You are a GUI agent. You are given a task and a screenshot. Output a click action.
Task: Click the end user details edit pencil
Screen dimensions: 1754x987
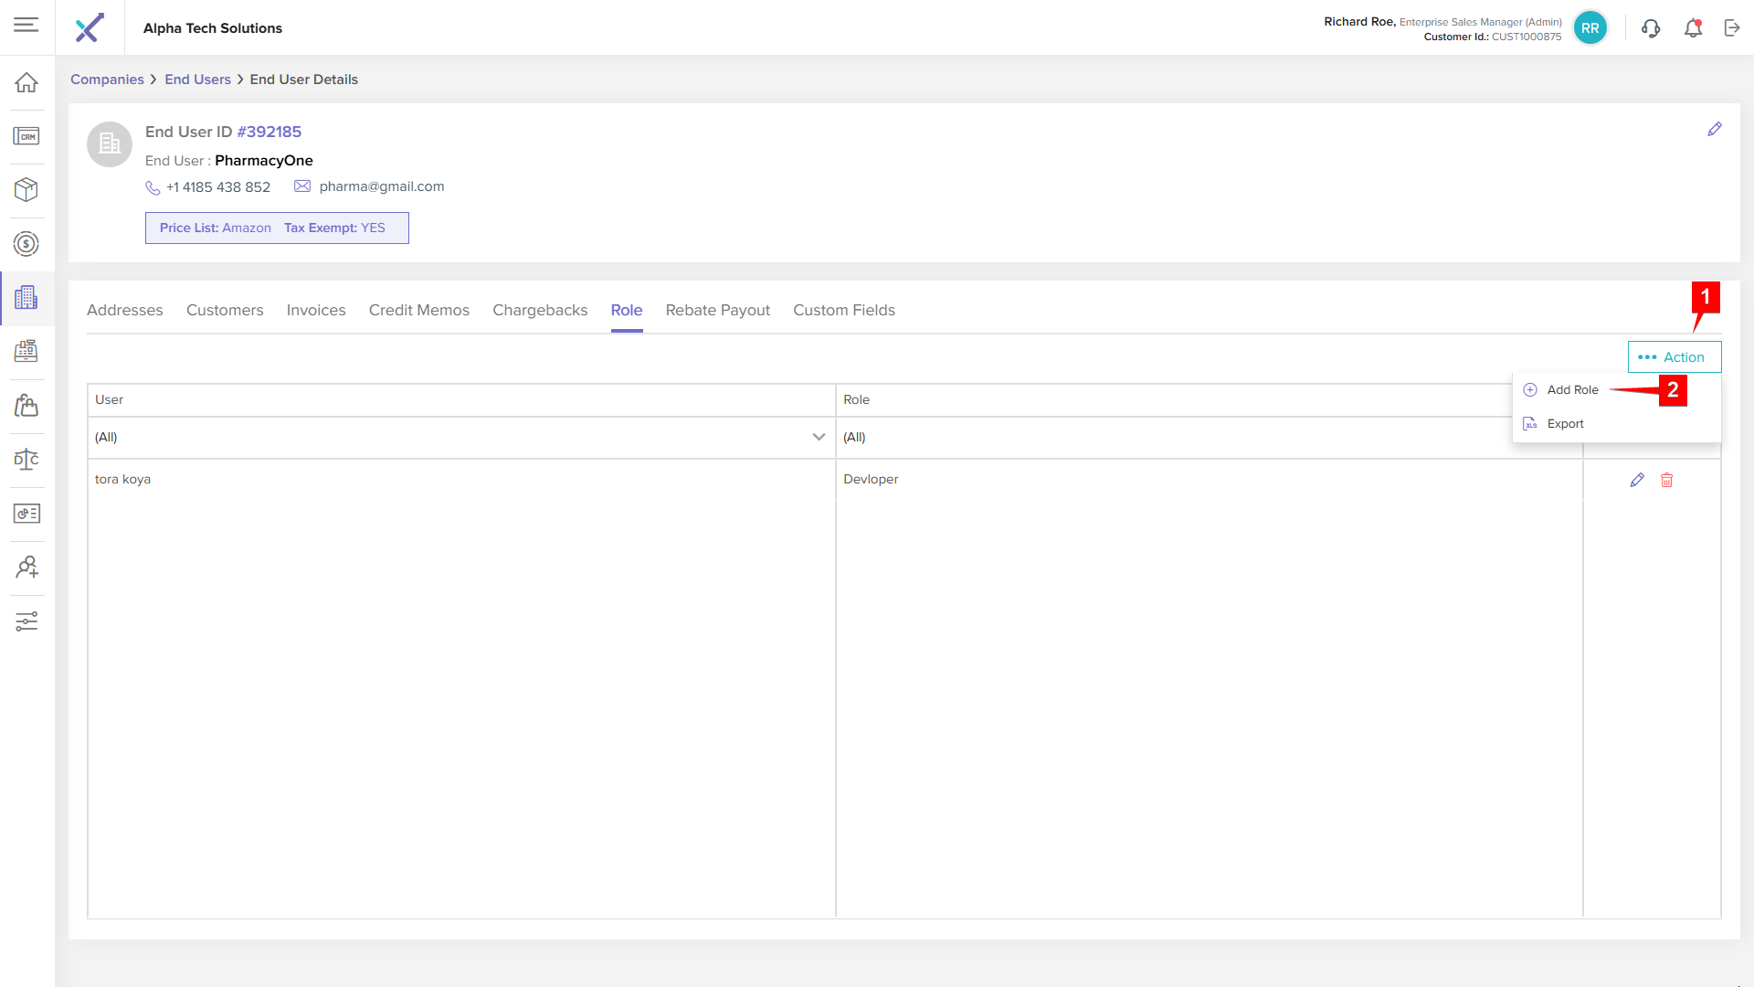(x=1715, y=130)
